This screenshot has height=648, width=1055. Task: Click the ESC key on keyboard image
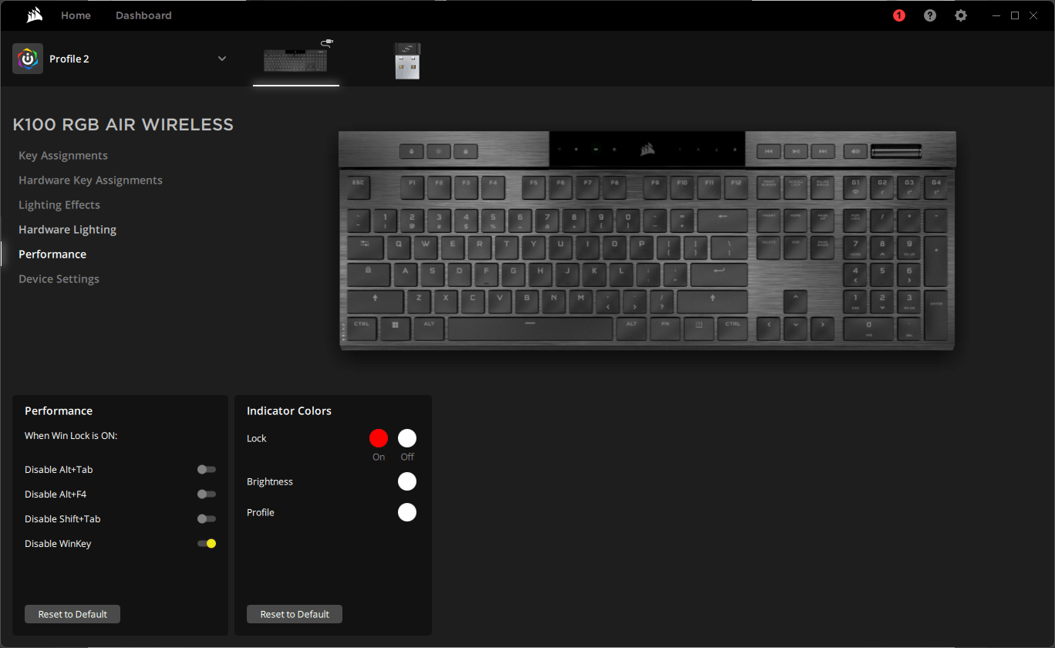point(359,187)
